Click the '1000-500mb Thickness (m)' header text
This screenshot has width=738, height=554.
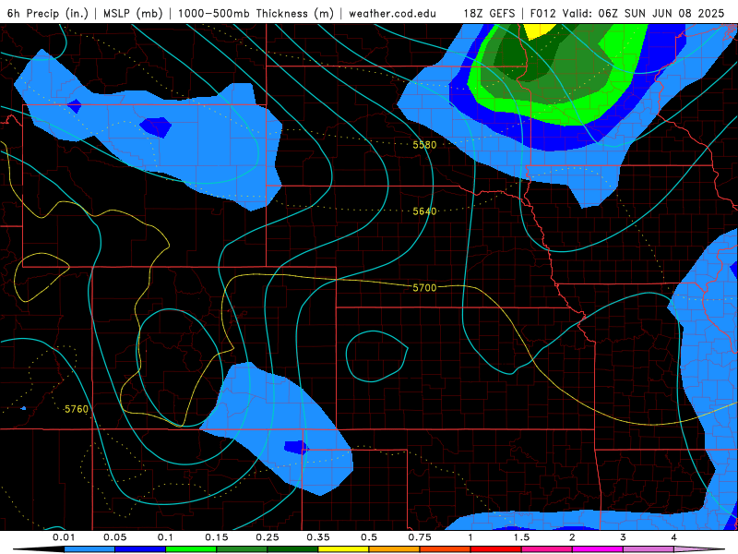(x=256, y=13)
